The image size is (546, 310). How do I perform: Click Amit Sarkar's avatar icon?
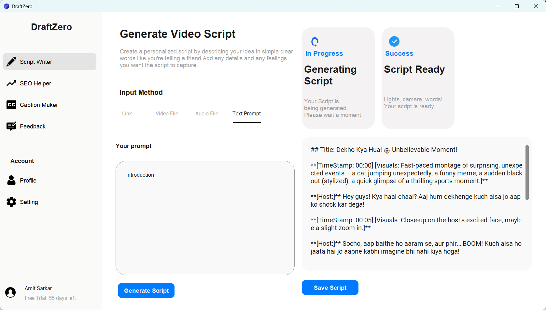(11, 292)
